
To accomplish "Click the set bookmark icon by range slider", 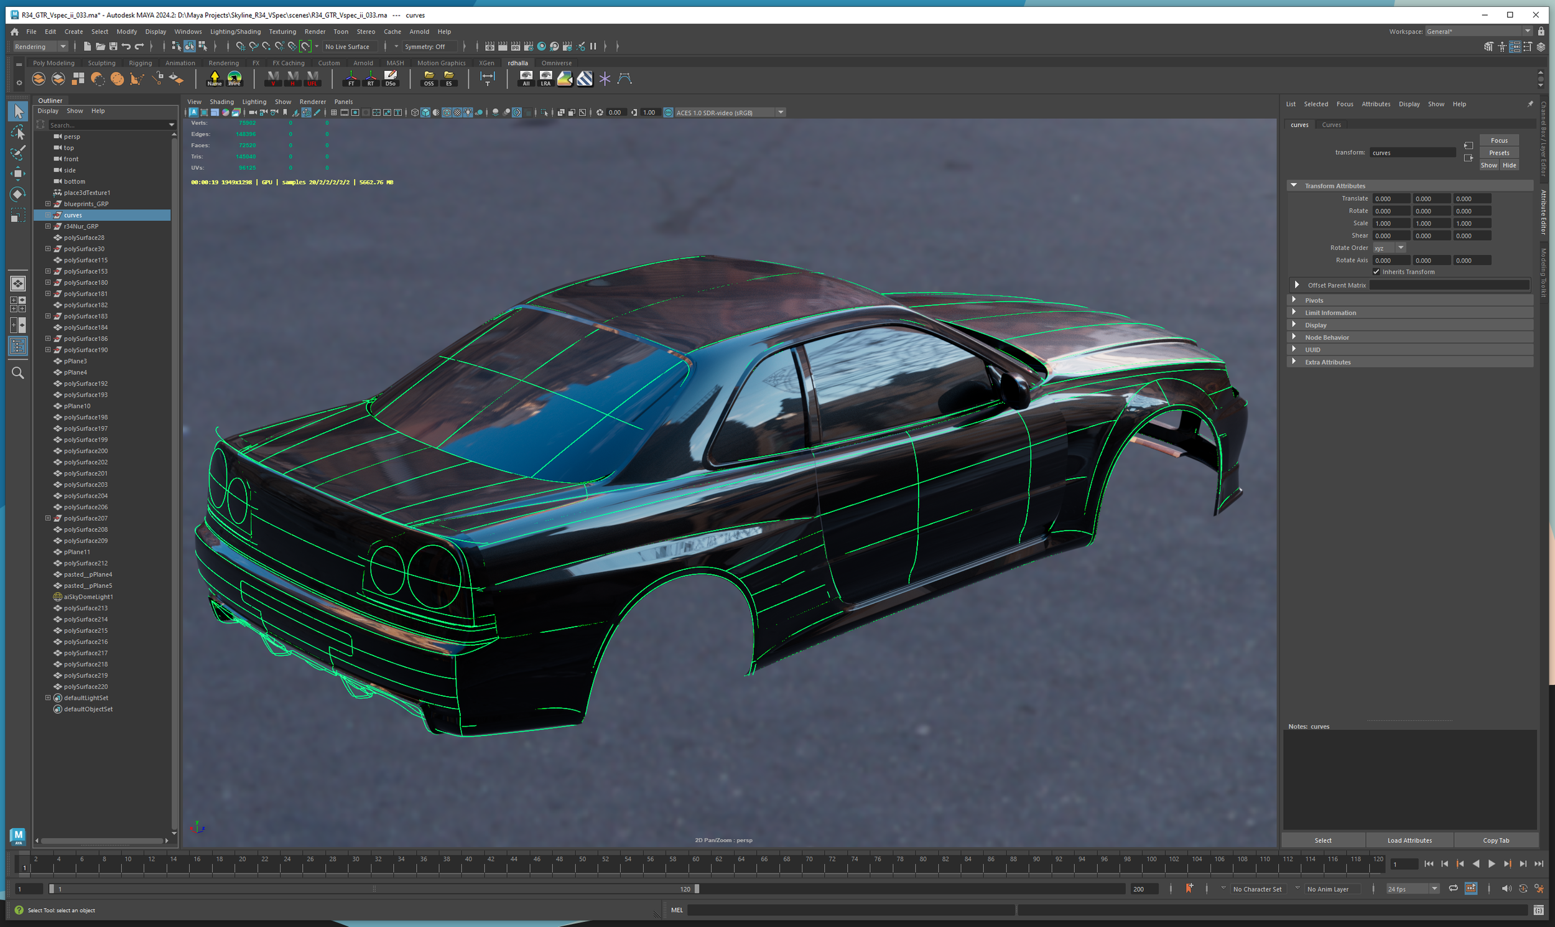I will (x=1189, y=888).
